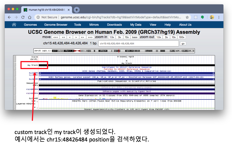Click the browser back arrow
The image size is (232, 147).
point(9,17)
